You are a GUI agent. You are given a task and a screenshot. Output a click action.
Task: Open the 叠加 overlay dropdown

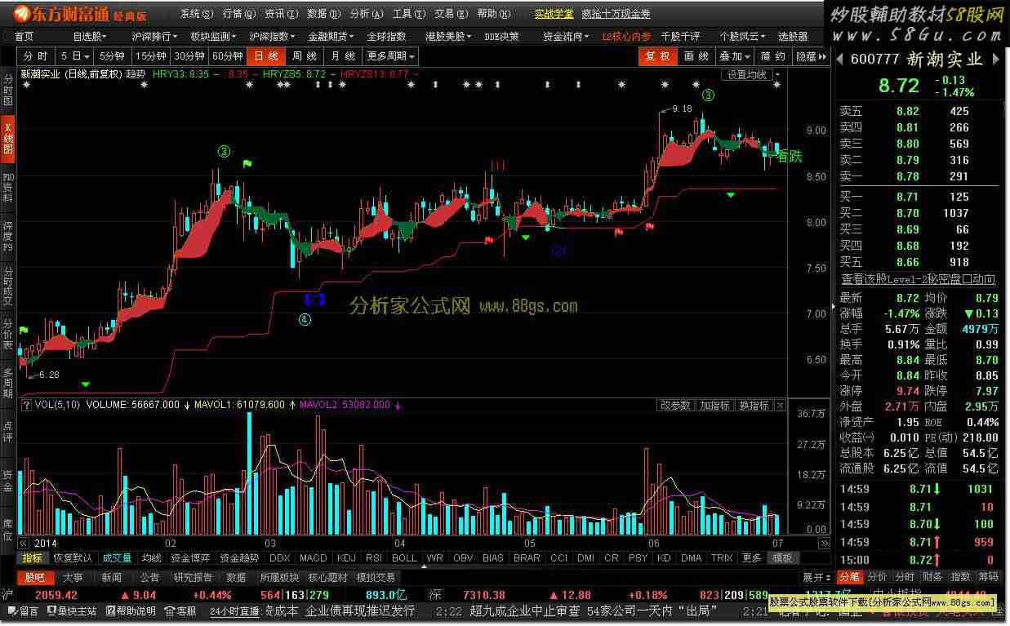click(x=735, y=56)
